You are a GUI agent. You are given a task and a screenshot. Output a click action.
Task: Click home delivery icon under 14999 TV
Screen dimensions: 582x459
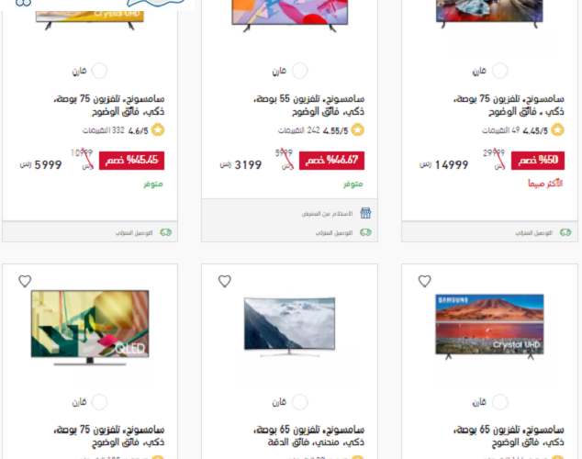565,232
